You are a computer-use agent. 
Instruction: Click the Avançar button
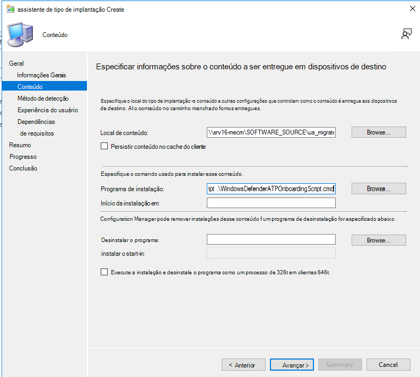292,365
